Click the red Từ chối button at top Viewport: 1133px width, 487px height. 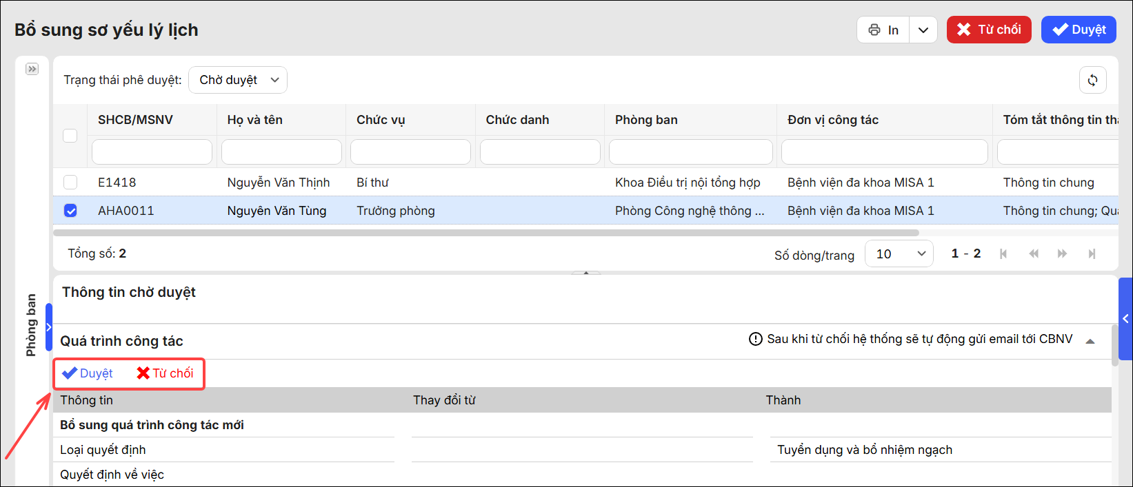click(x=989, y=30)
